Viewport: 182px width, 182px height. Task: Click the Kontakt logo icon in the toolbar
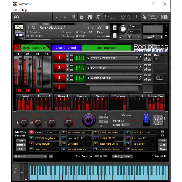point(16,17)
